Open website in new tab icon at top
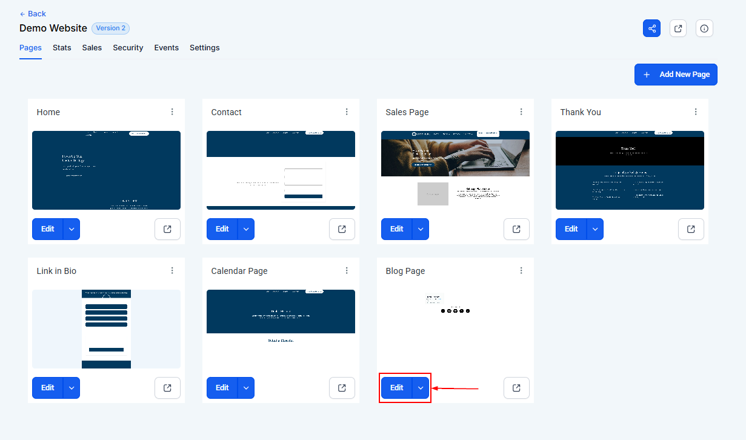The width and height of the screenshot is (746, 440). point(678,28)
